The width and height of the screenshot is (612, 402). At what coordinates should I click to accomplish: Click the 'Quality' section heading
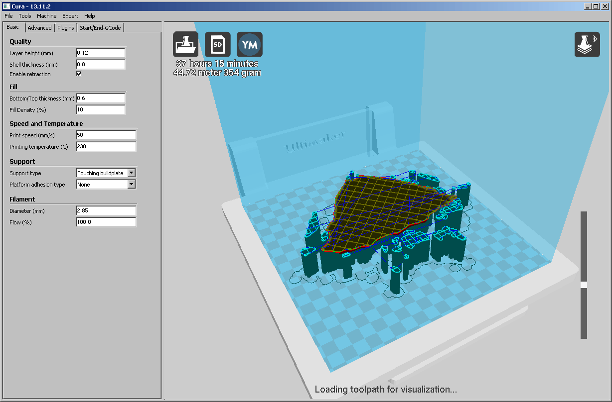pyautogui.click(x=20, y=41)
